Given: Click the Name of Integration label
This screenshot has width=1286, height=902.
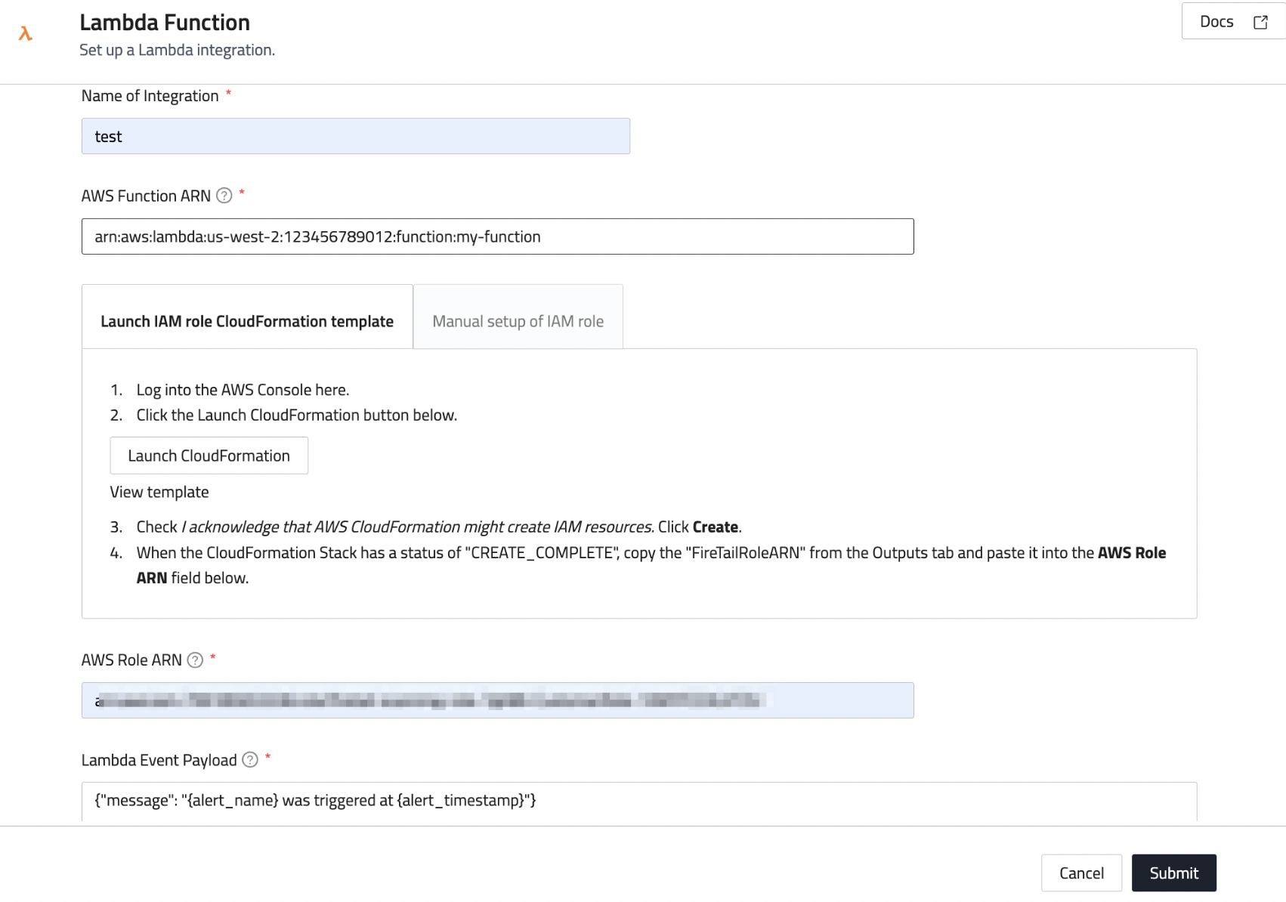Looking at the screenshot, I should (x=150, y=96).
